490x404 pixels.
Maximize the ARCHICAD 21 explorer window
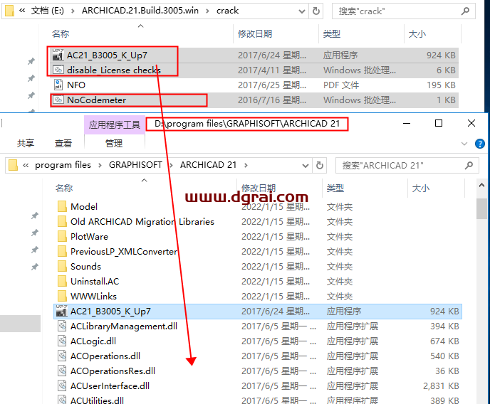tap(439, 123)
